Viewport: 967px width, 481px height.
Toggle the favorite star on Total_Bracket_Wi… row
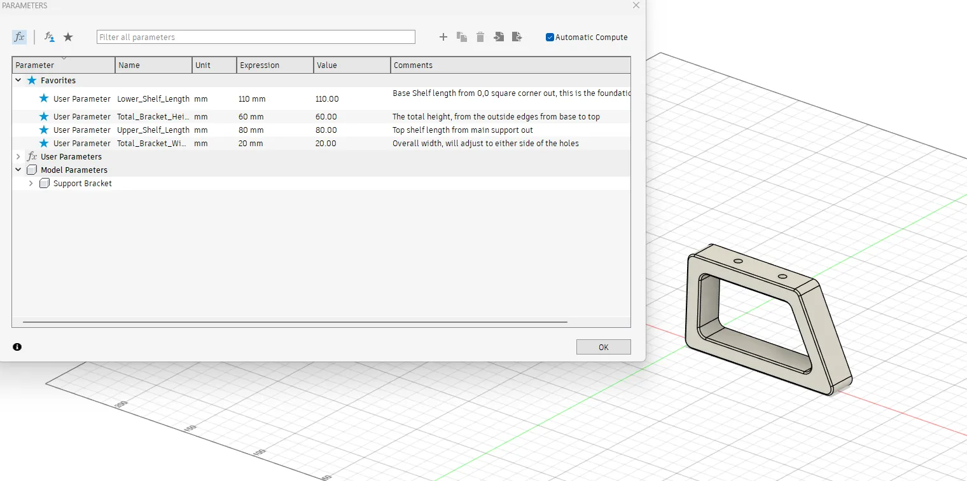pyautogui.click(x=44, y=143)
